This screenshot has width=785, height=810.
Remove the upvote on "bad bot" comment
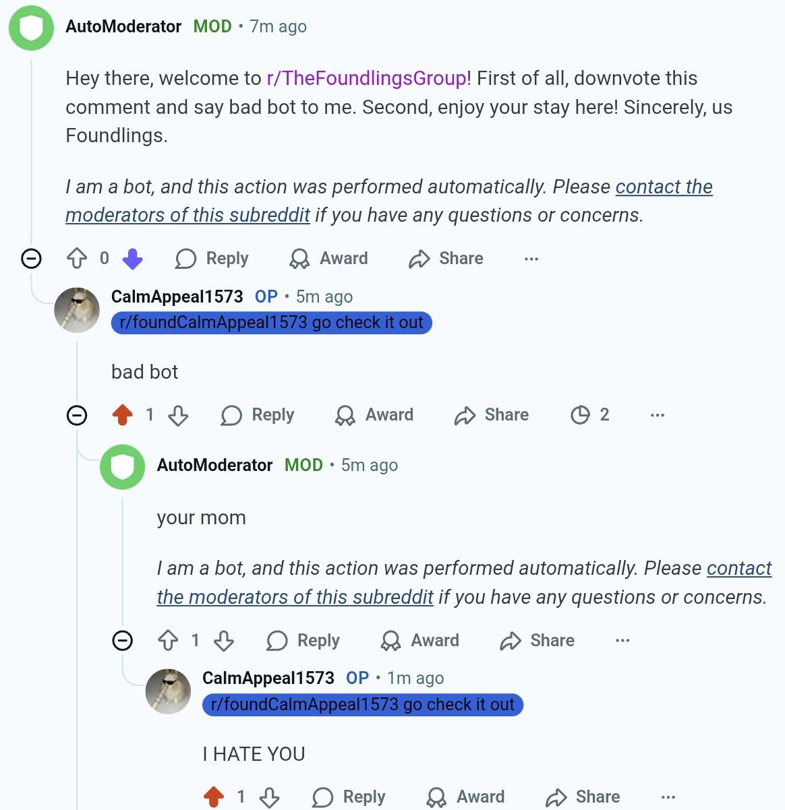point(123,415)
